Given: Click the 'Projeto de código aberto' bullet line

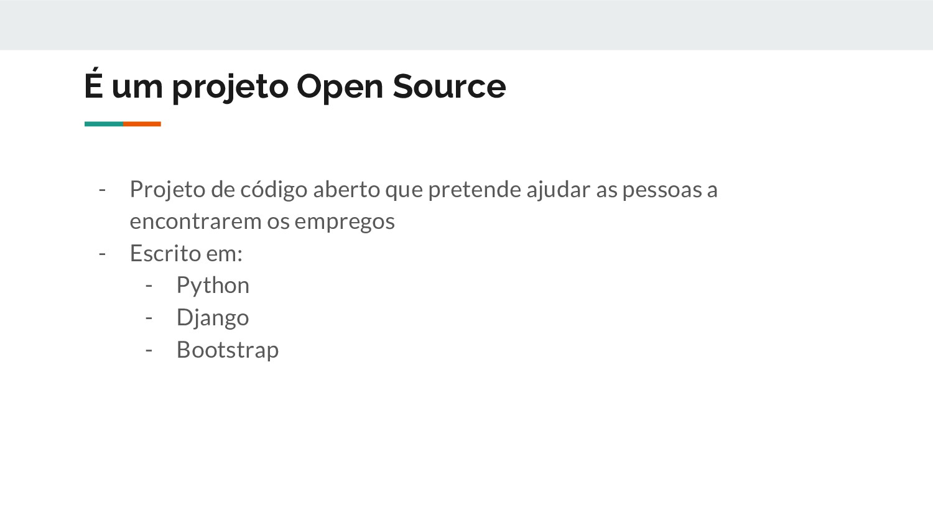Looking at the screenshot, I should pos(424,190).
